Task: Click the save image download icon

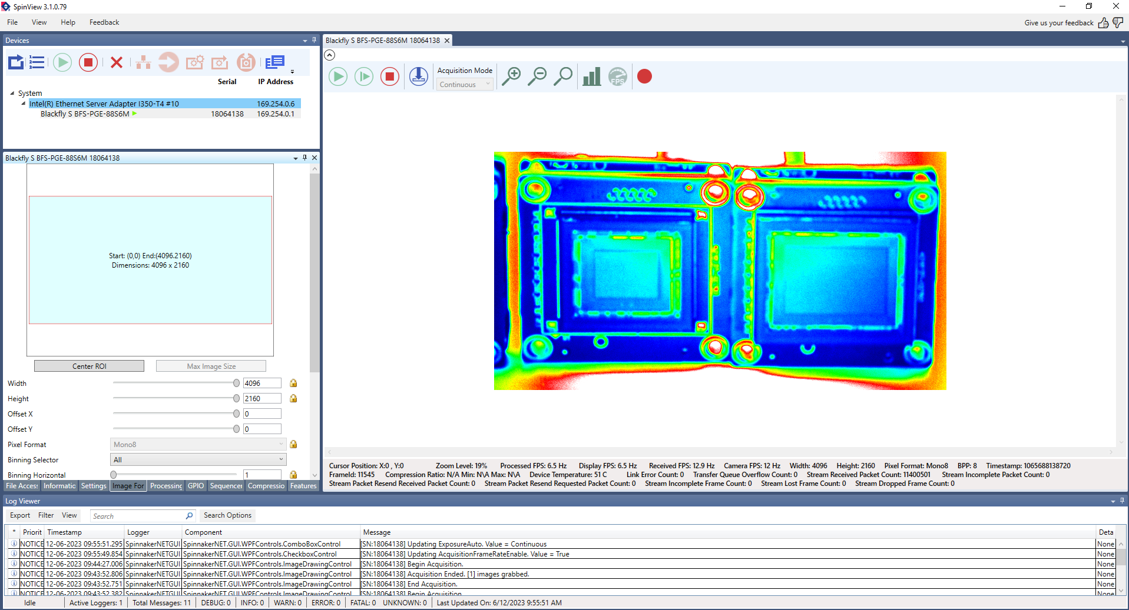Action: [x=418, y=76]
